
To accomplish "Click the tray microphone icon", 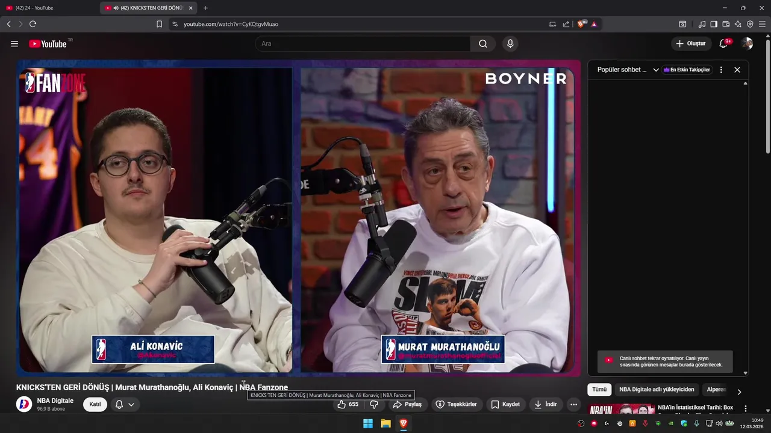I will point(696,423).
